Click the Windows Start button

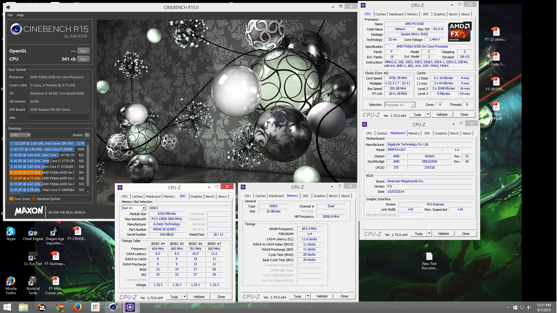(7, 307)
